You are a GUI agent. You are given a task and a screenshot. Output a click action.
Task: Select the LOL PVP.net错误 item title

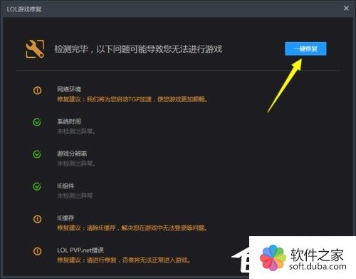click(x=80, y=250)
